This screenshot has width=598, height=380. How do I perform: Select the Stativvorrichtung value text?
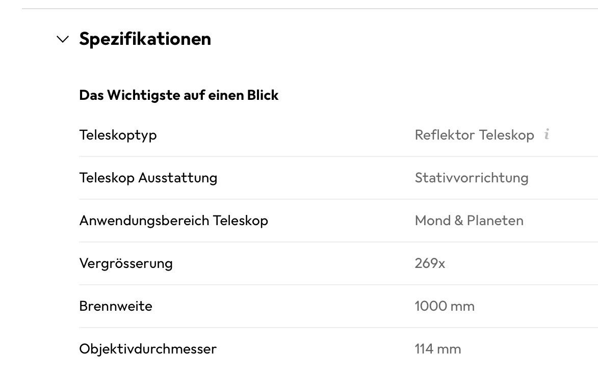click(x=472, y=178)
